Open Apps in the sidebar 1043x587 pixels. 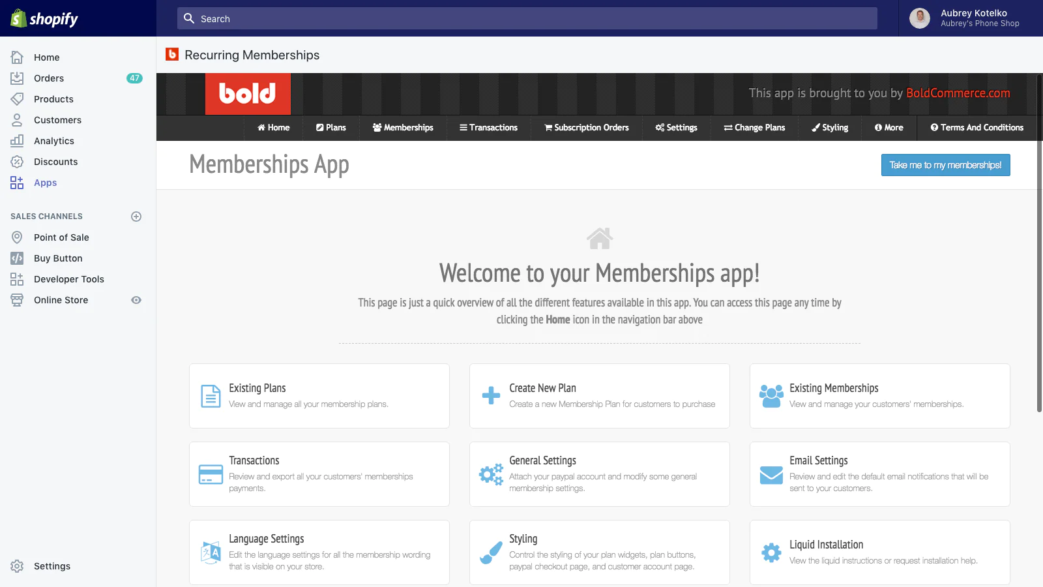pos(45,183)
